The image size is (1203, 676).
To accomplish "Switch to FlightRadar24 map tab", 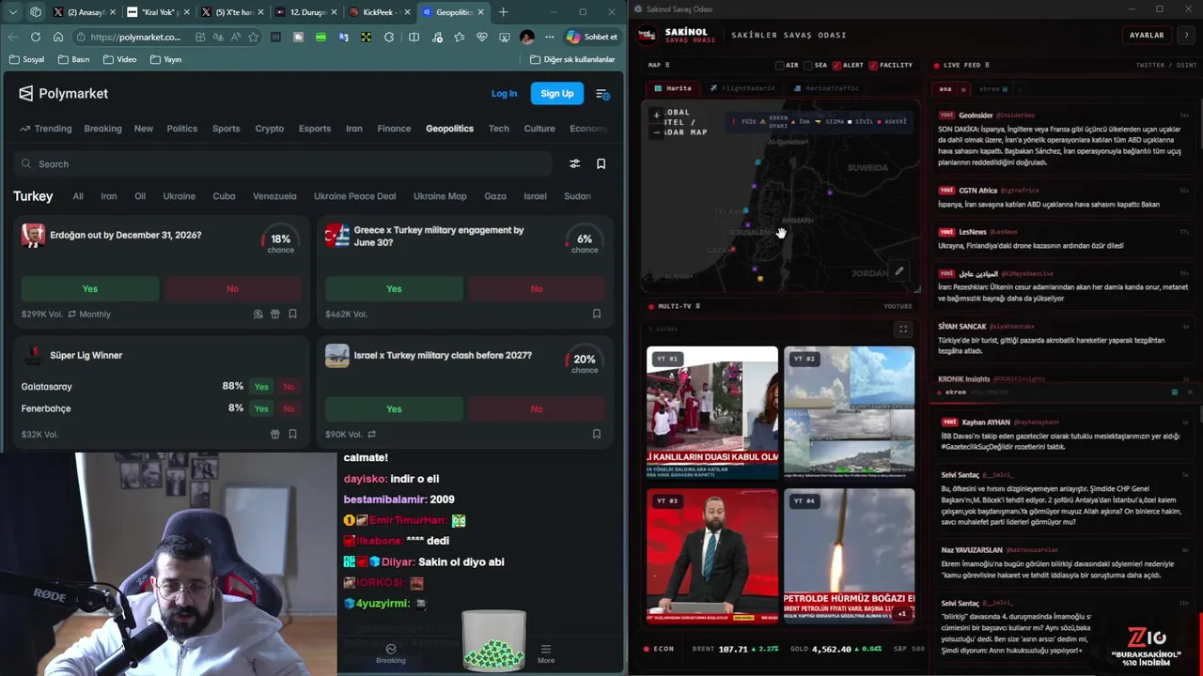I will click(x=742, y=88).
